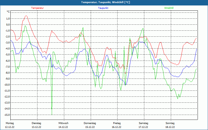Screen dimensions: 208x130
Task: Click the red temperature peak above 1,0
Action: coord(26,16)
